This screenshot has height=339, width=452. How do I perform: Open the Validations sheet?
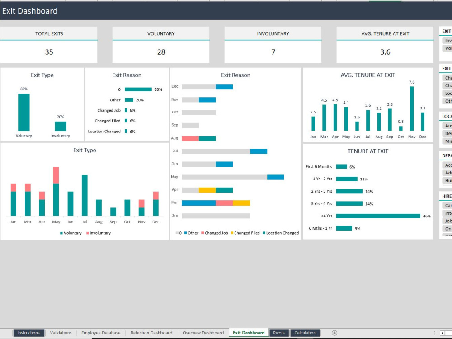pos(61,333)
